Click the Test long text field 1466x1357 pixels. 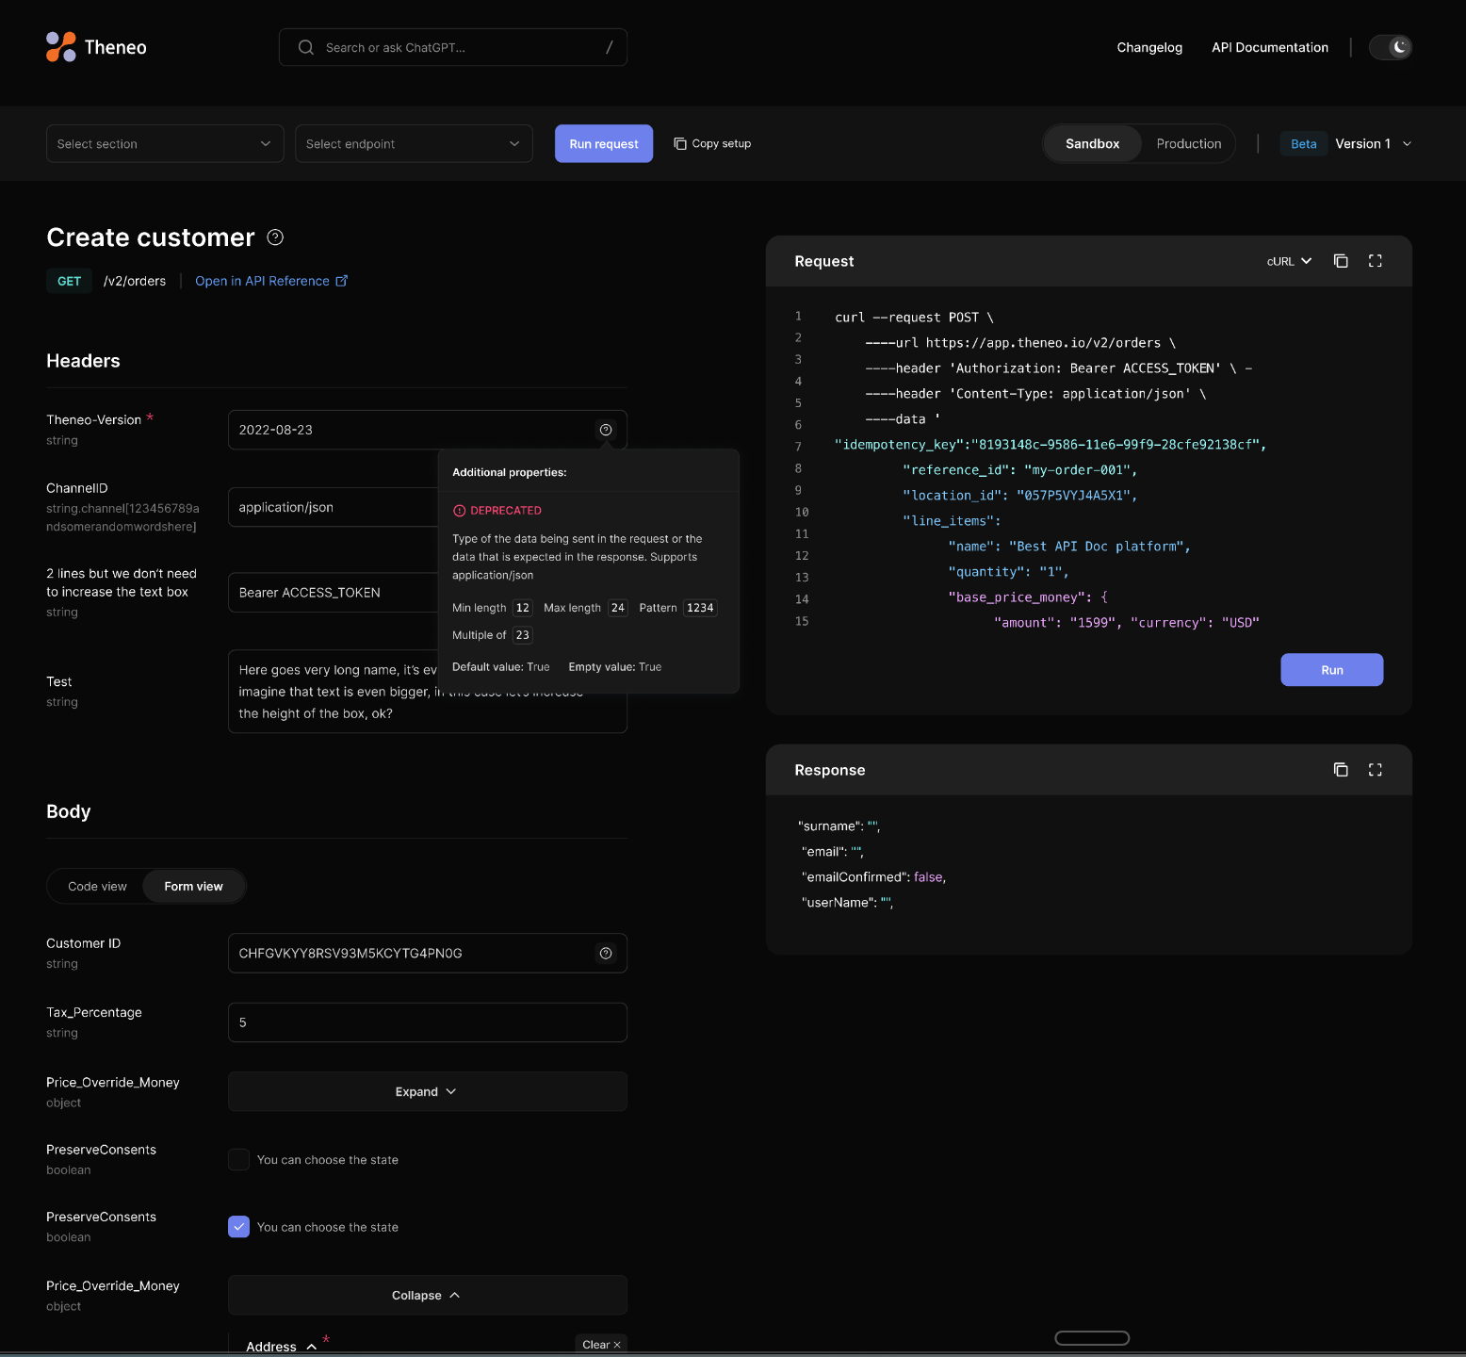tap(427, 692)
